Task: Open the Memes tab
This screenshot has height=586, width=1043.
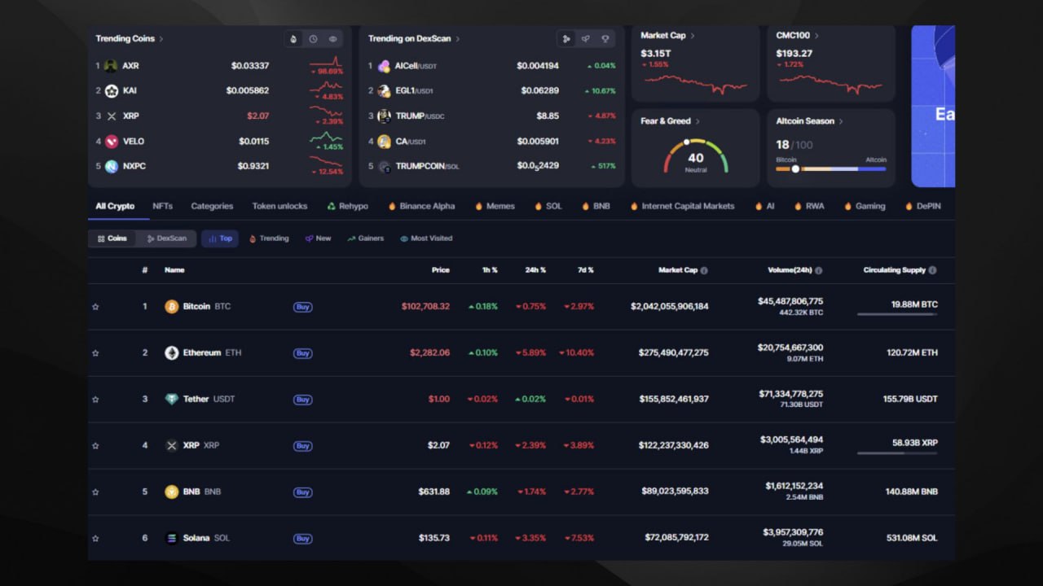Action: tap(495, 207)
